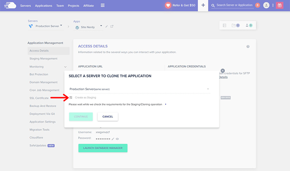This screenshot has width=290, height=171.
Task: Show the database password eye icon
Action: click(x=117, y=139)
